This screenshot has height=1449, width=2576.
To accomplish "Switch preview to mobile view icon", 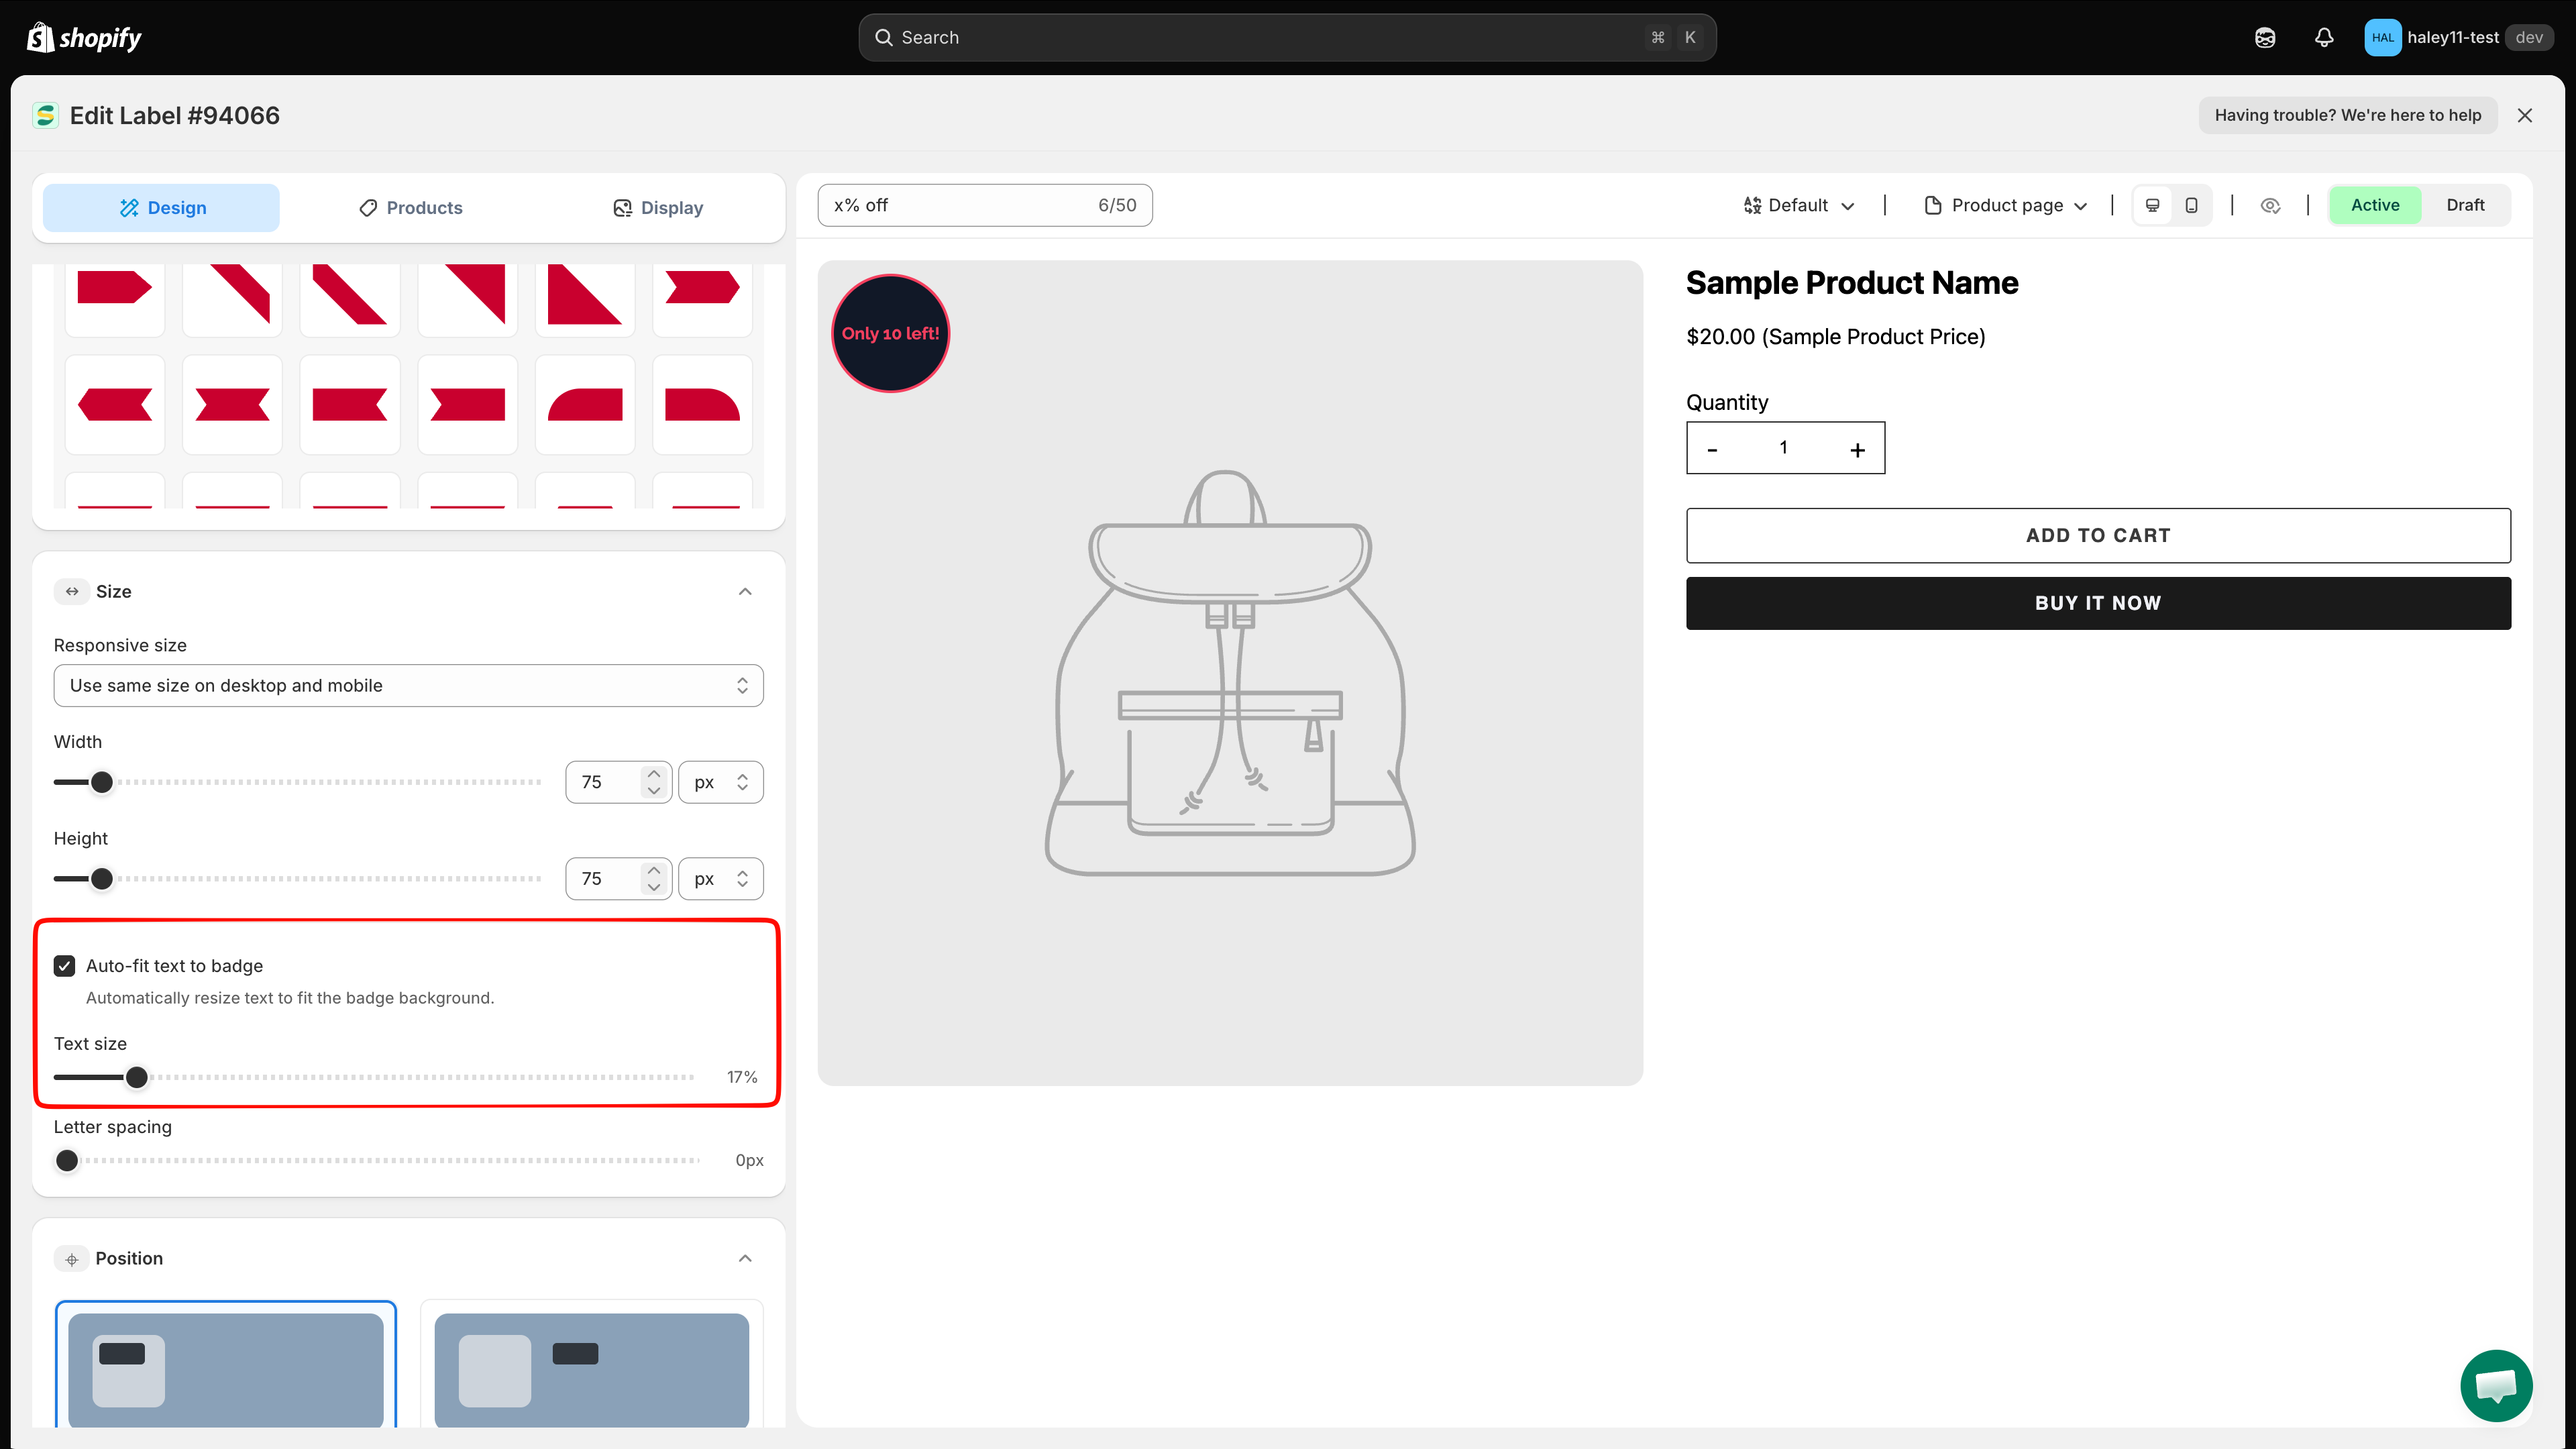I will [2191, 205].
